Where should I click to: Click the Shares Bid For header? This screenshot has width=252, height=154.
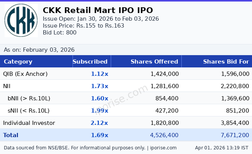pos(226,62)
